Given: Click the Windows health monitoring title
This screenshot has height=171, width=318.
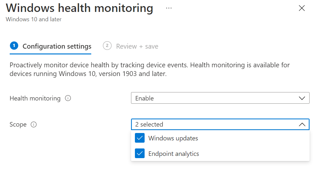Looking at the screenshot, I should coord(79,8).
